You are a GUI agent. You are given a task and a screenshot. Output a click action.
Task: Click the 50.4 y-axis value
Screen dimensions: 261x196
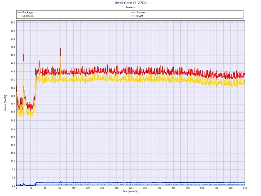tap(13, 47)
